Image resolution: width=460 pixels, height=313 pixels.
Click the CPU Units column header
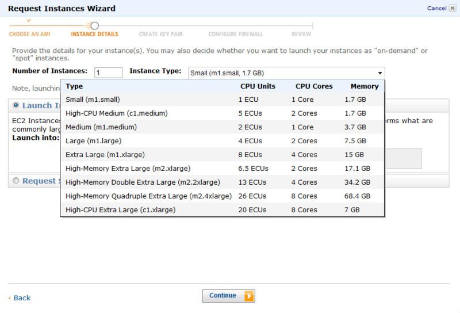coord(258,86)
